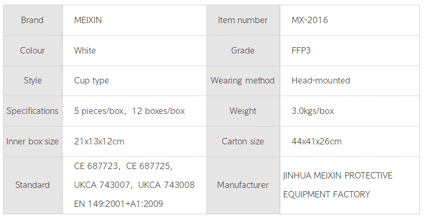The height and width of the screenshot is (220, 425).
Task: Click the Wearing method label cell
Action: (243, 81)
